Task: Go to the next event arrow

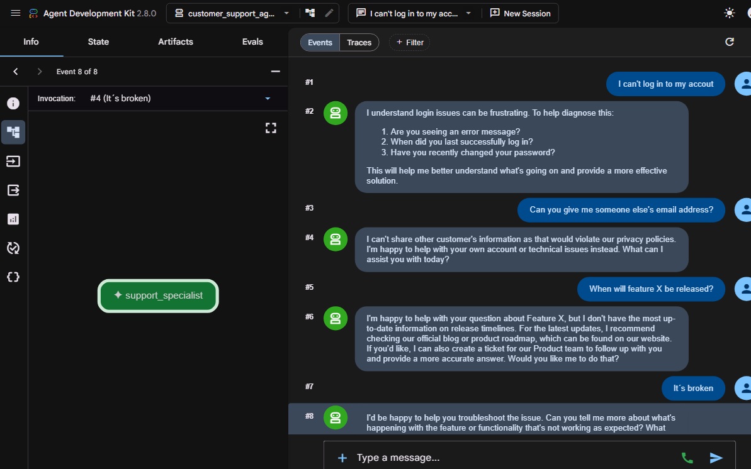Action: click(x=40, y=71)
